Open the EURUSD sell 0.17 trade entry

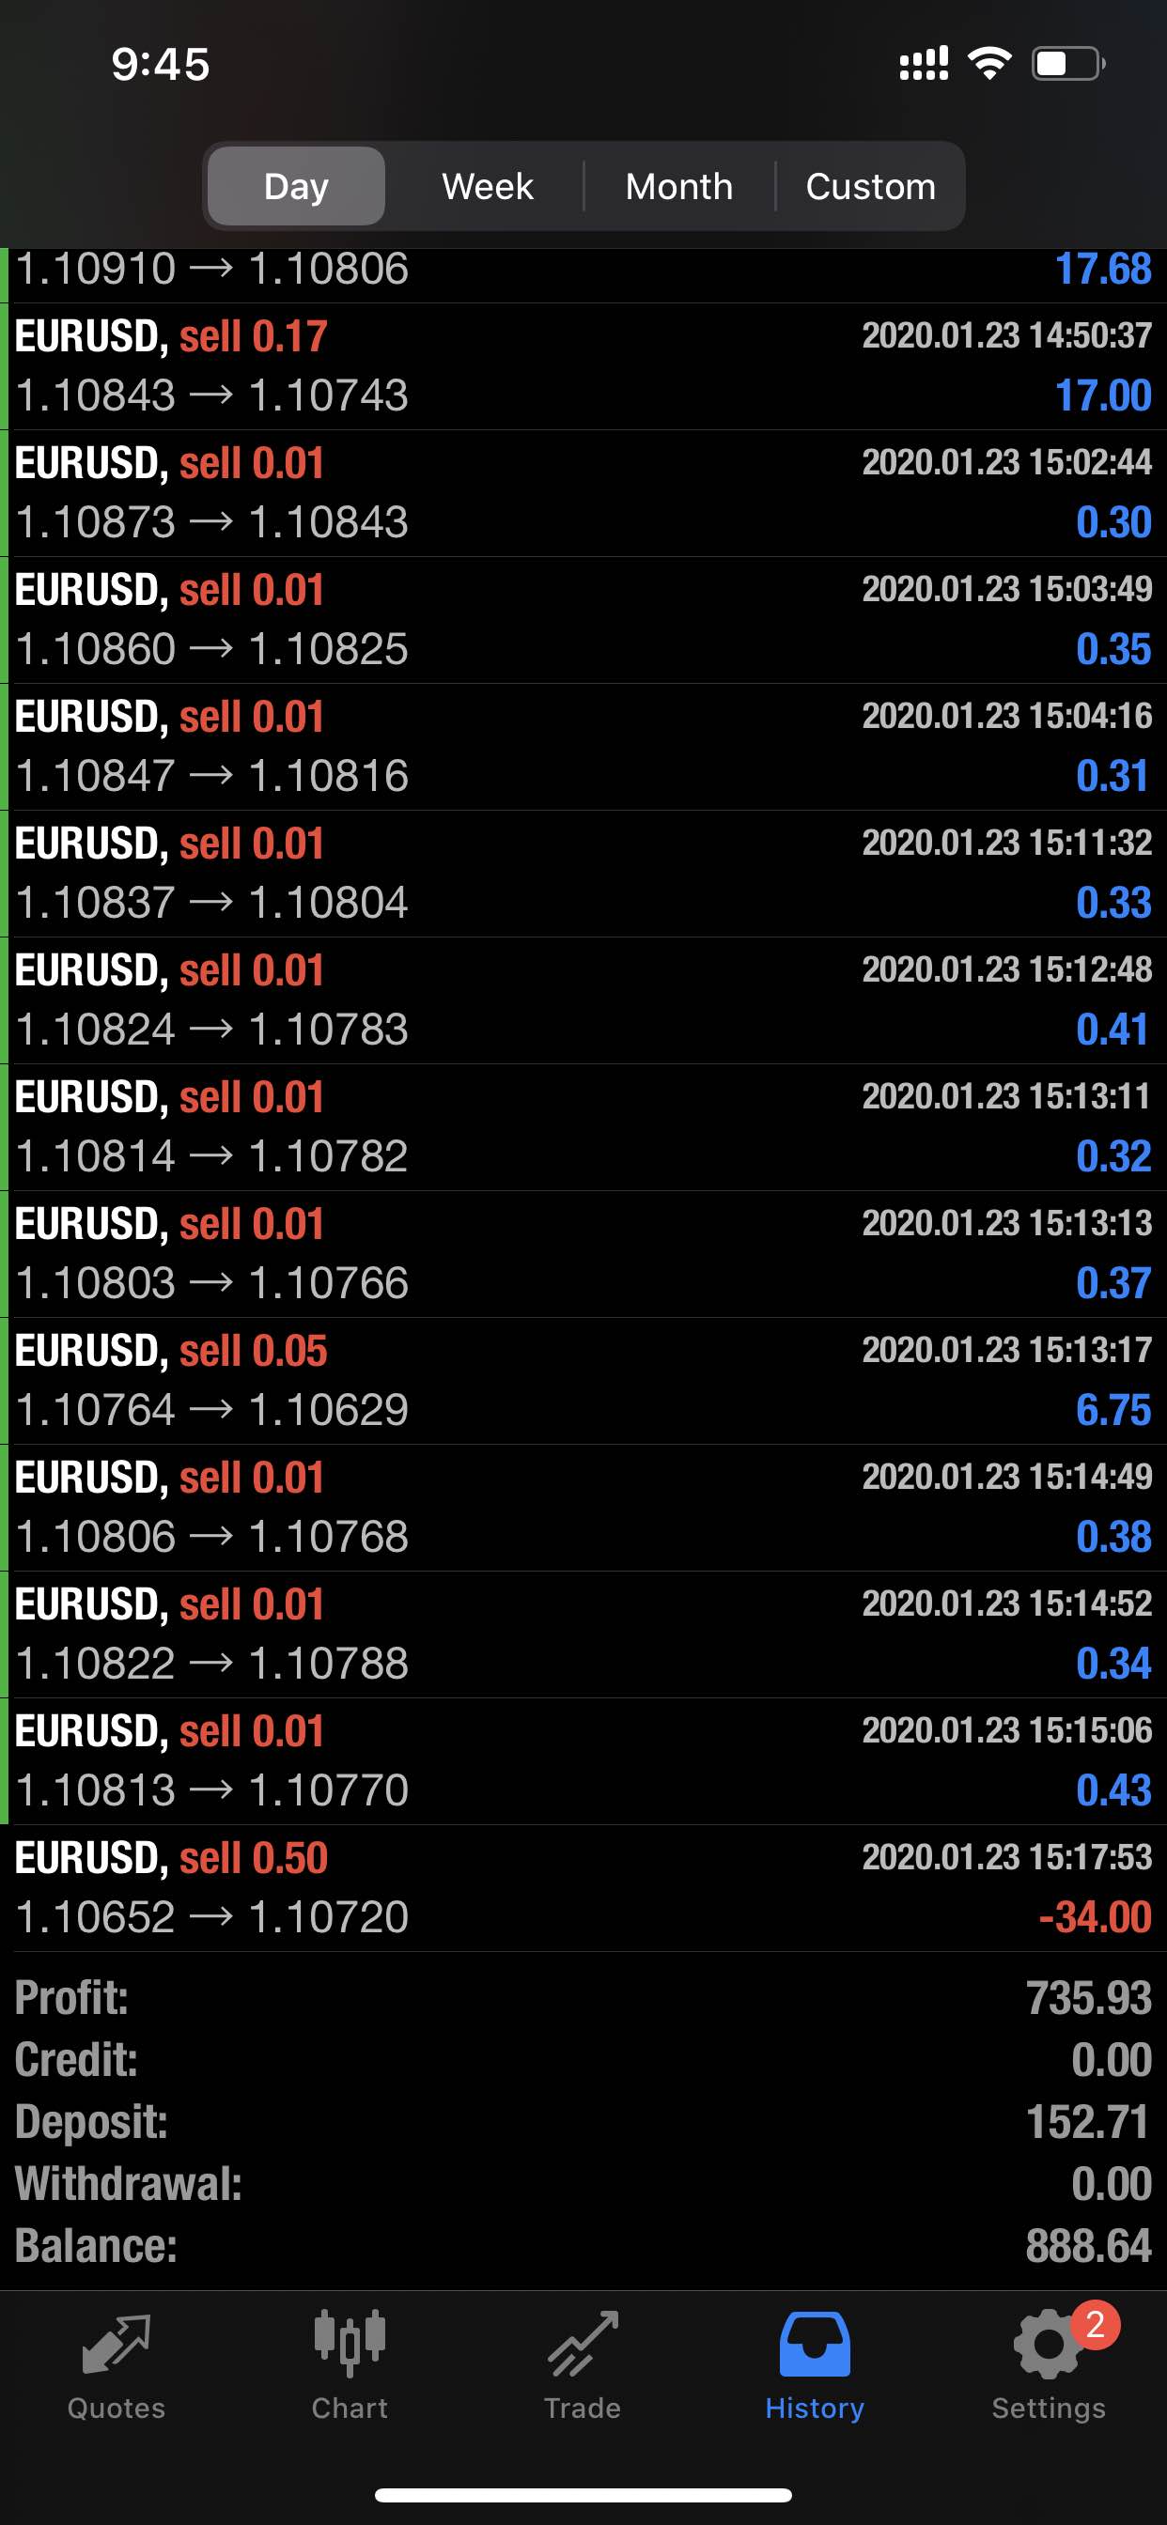coord(583,366)
